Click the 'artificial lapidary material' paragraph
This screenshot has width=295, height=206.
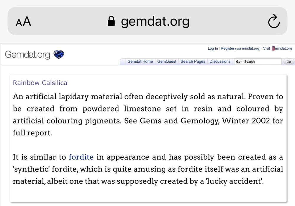pos(147,115)
